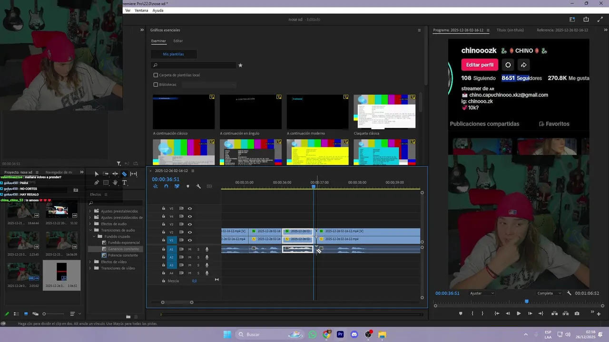This screenshot has width=609, height=342.
Task: Open the Ajustar zoom dropdown
Action: (482, 293)
